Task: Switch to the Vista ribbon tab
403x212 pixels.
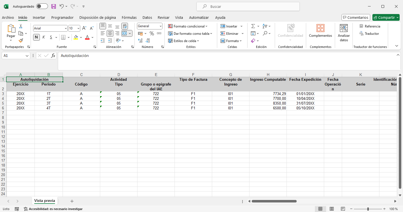Action: (x=179, y=17)
